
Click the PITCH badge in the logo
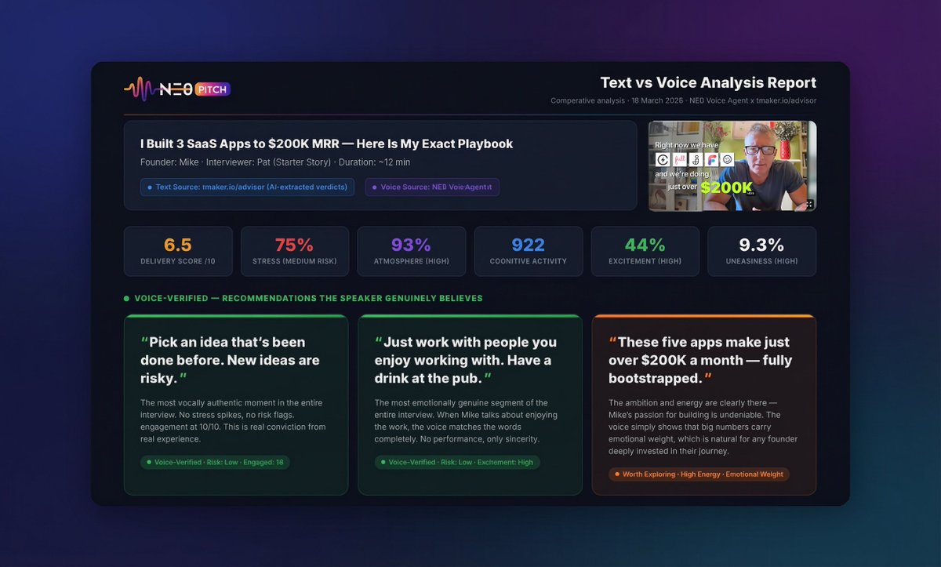coord(212,89)
